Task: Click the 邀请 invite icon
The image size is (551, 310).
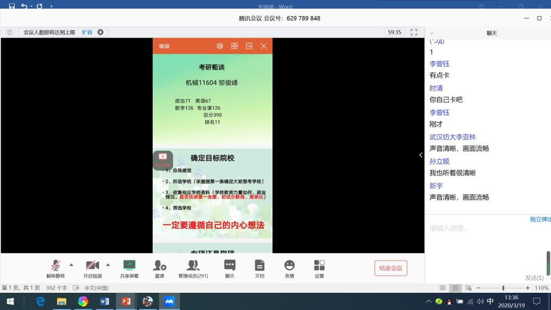Action: [159, 267]
